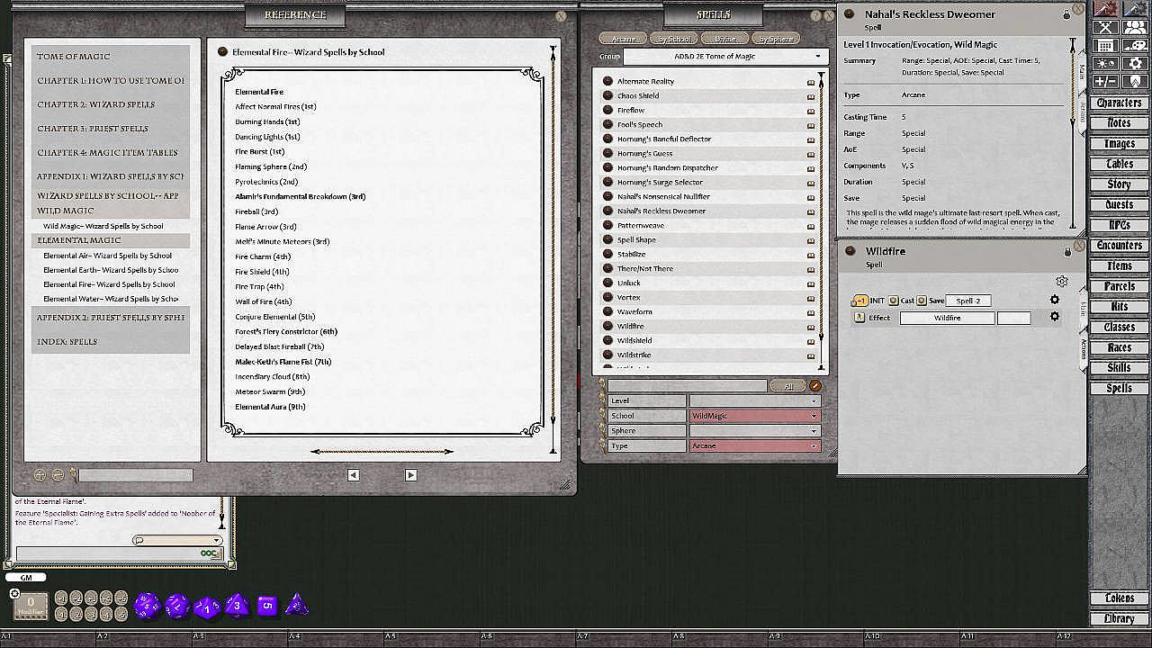Open the Wildfire spell link icon
This screenshot has height=648, width=1152.
(607, 326)
